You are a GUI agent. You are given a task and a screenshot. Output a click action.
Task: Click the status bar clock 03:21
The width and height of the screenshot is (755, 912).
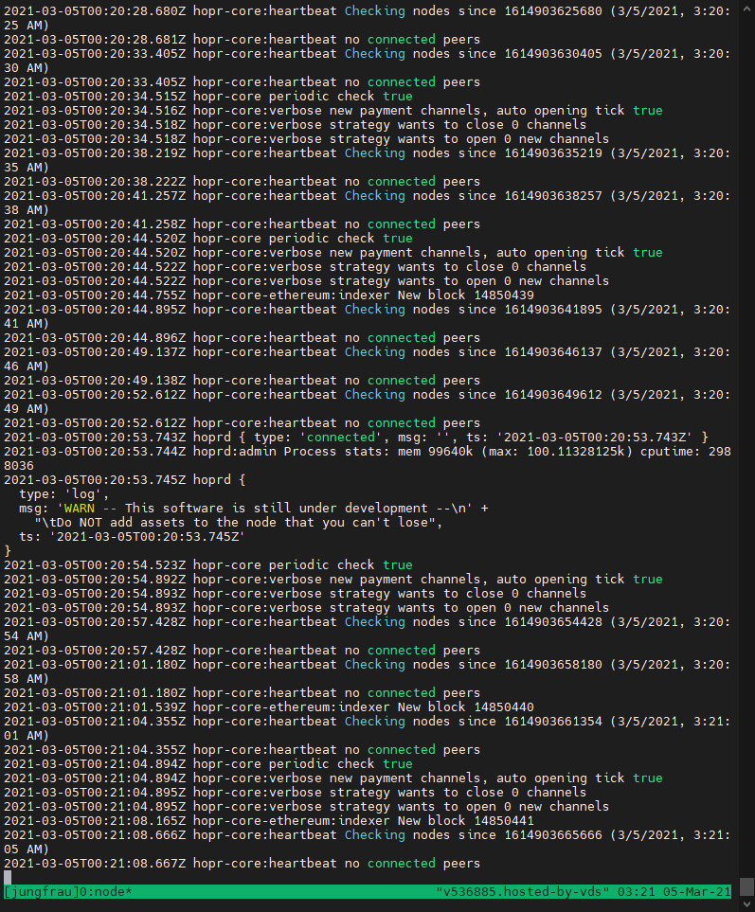(637, 892)
